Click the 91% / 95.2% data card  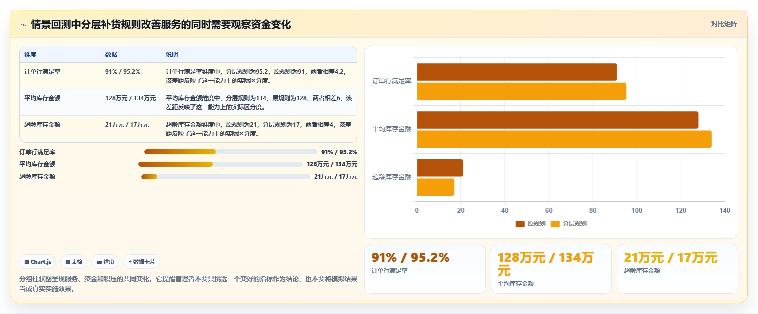[x=425, y=269]
